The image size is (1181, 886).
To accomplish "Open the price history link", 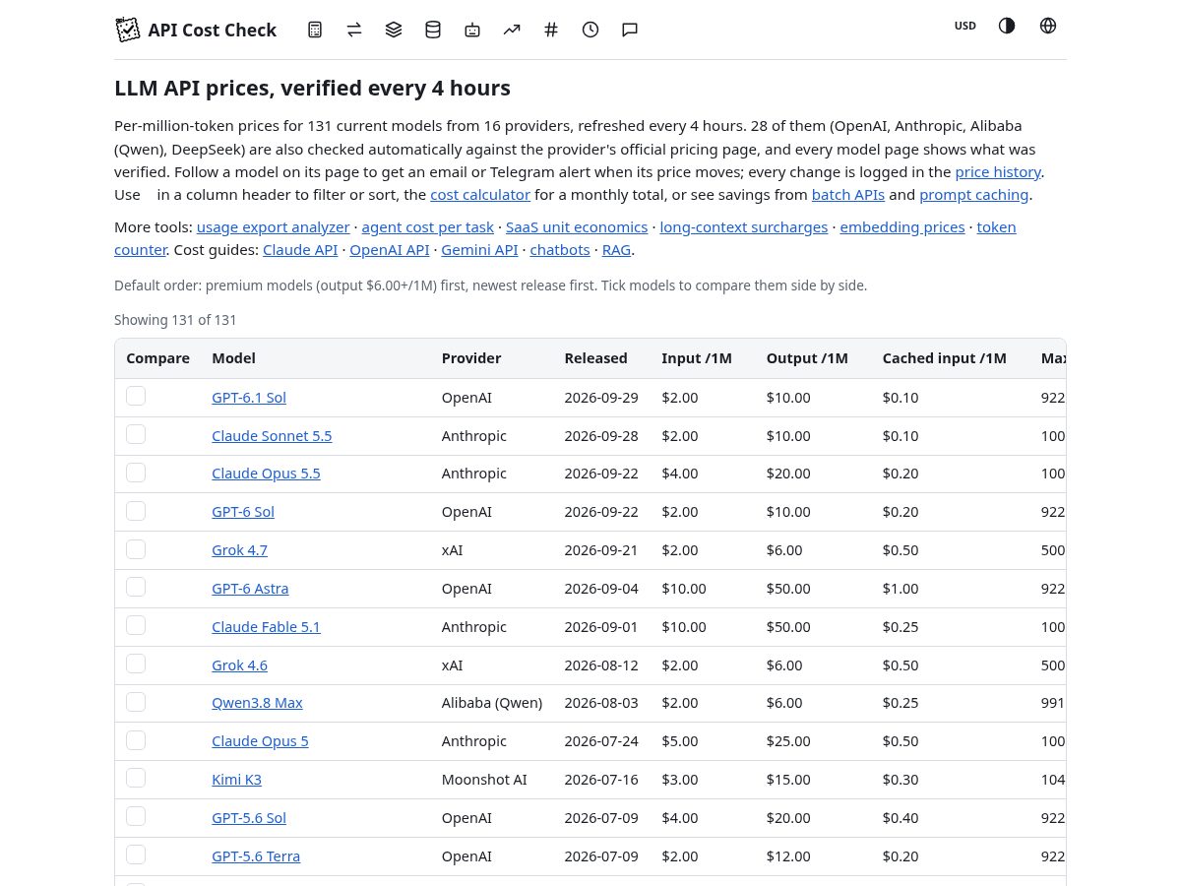I will click(x=998, y=172).
